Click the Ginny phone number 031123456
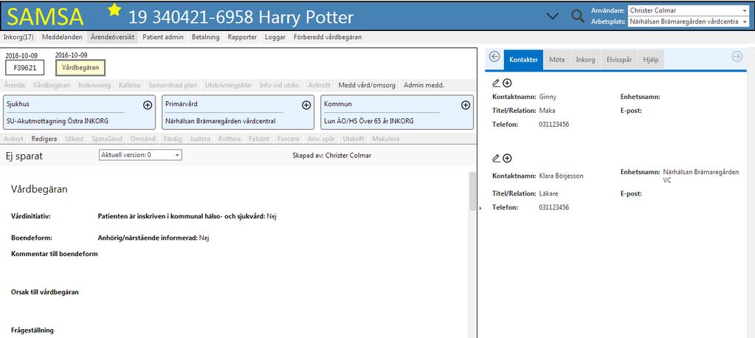 point(554,124)
